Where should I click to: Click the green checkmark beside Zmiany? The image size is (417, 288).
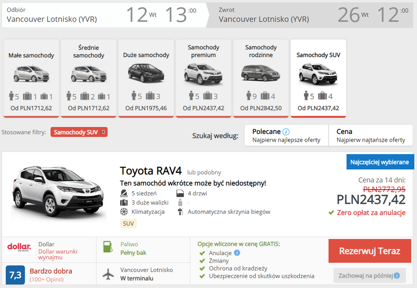(202, 261)
